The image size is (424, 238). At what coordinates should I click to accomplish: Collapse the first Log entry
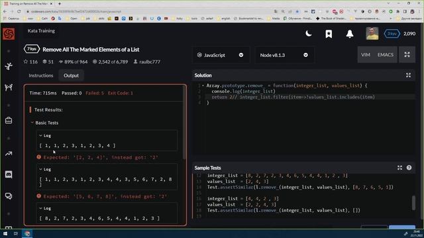click(x=40, y=136)
